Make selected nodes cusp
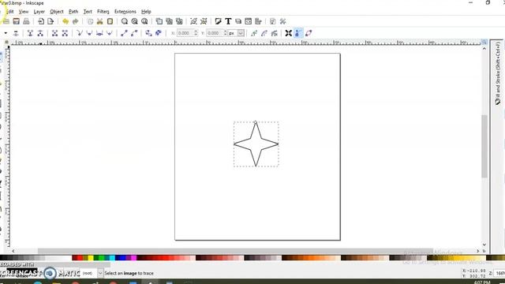The width and height of the screenshot is (505, 284). click(x=80, y=33)
